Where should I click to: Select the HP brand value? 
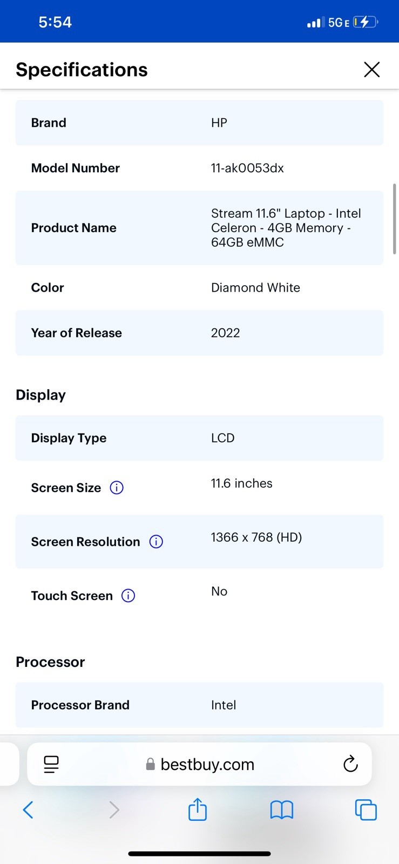point(219,123)
